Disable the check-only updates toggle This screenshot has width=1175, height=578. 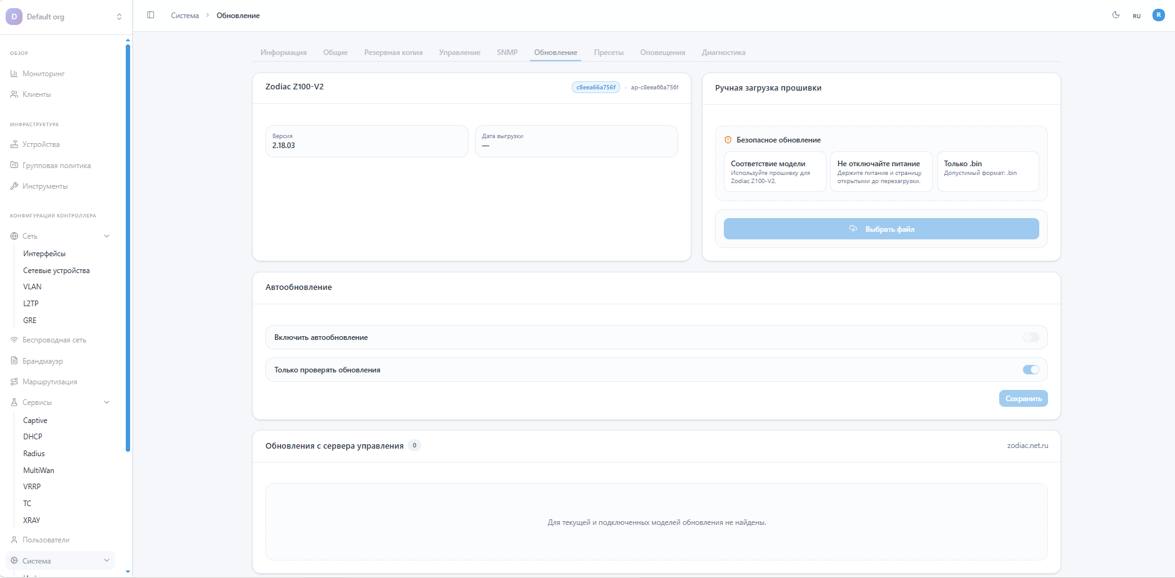pyautogui.click(x=1030, y=370)
